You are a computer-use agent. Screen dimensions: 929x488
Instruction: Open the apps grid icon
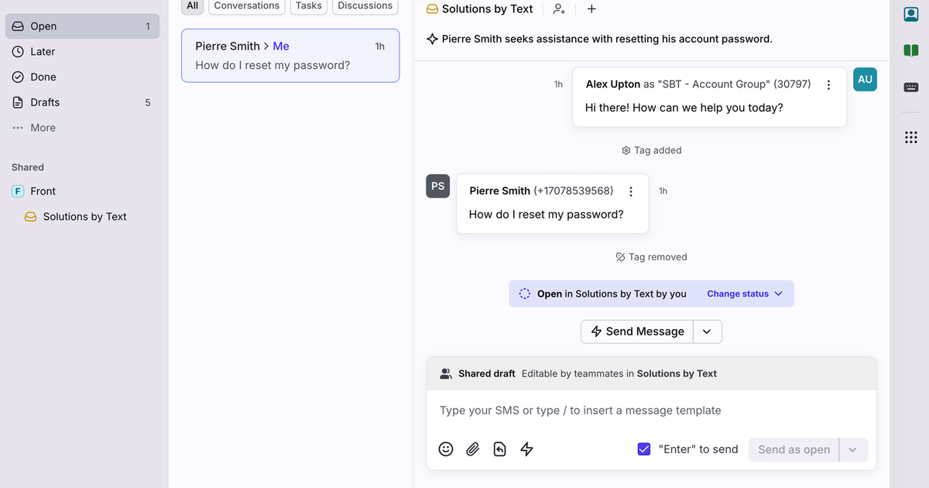click(x=911, y=138)
